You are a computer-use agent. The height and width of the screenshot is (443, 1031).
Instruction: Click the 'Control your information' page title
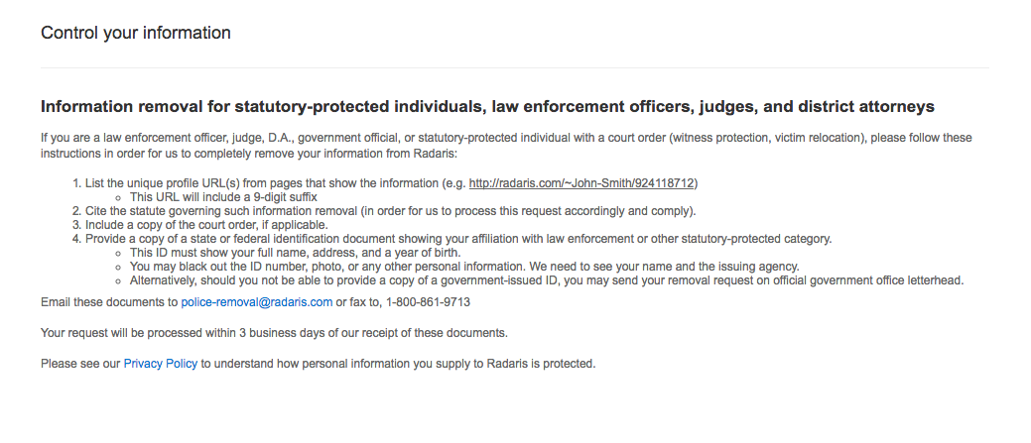pyautogui.click(x=136, y=33)
